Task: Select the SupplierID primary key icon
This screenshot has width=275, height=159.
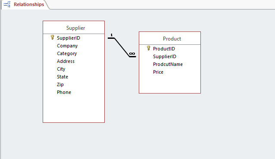Action: 52,37
